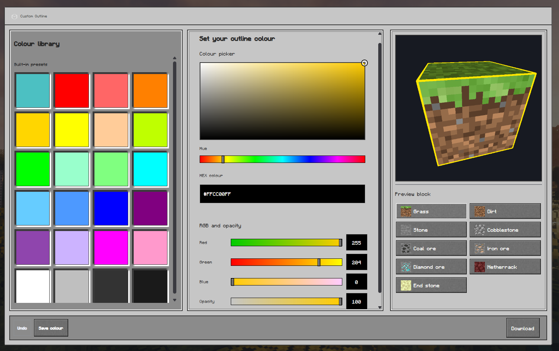The height and width of the screenshot is (351, 559).
Task: Click outline colour panel scroll up arrow
Action: [380, 34]
